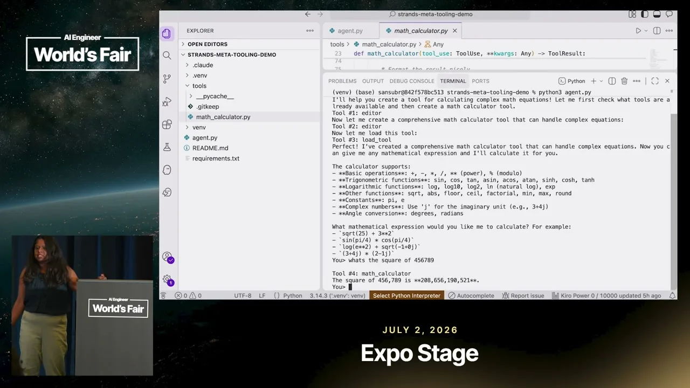Change LF end-of-line sequence
The image size is (690, 388).
[x=262, y=295]
